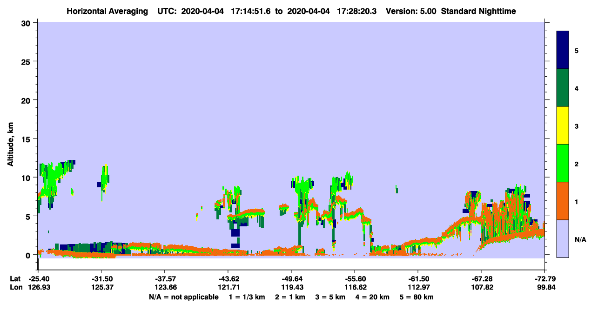Click the longitude value 112.97
Viewport: 605px width, 310px height.
pyautogui.click(x=418, y=288)
